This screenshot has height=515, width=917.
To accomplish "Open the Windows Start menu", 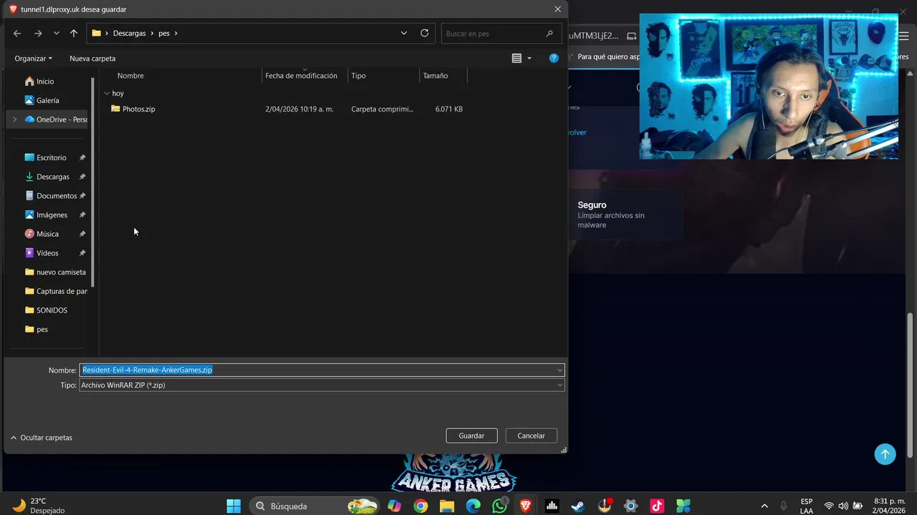I will point(234,506).
